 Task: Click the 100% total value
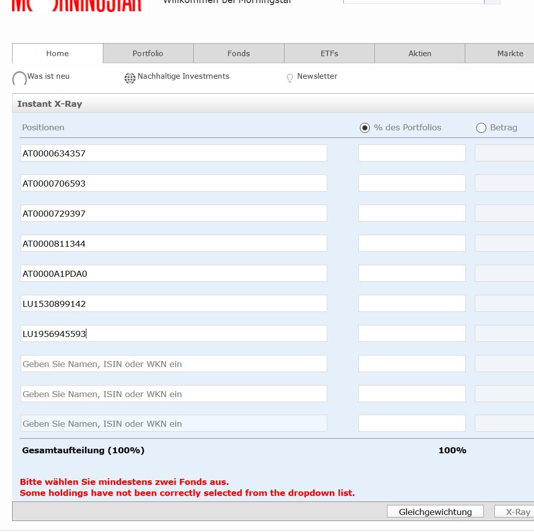click(452, 450)
